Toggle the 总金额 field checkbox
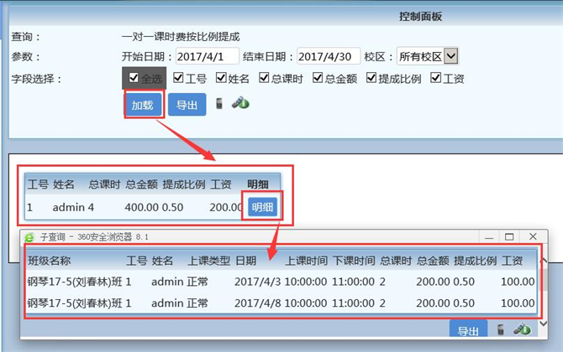 [318, 77]
